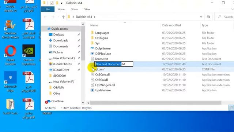Screen dimensions: 234x132
Task: Select the Sys folder
Action: point(97,43)
